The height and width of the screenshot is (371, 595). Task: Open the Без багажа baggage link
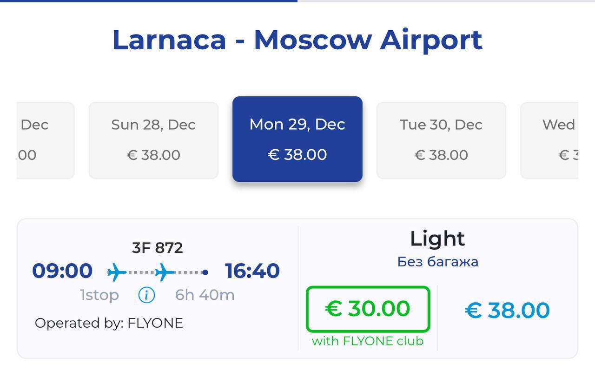point(437,262)
